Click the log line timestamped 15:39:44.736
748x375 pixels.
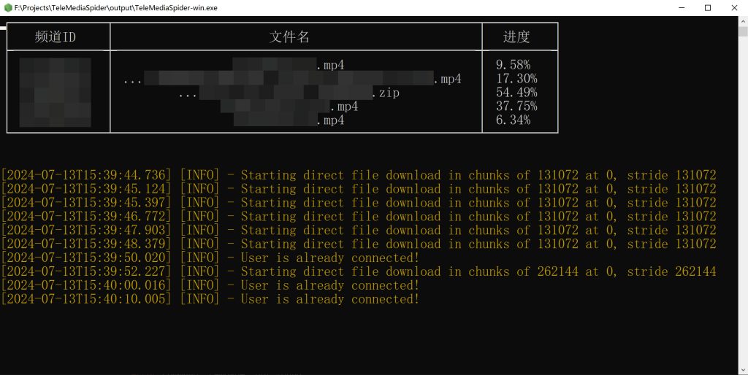tap(358, 175)
